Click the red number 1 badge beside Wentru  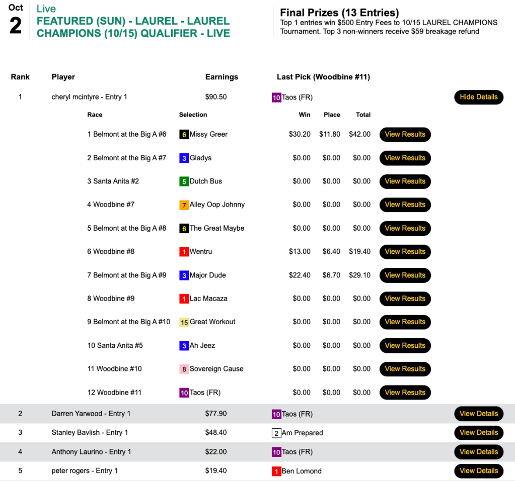point(184,252)
